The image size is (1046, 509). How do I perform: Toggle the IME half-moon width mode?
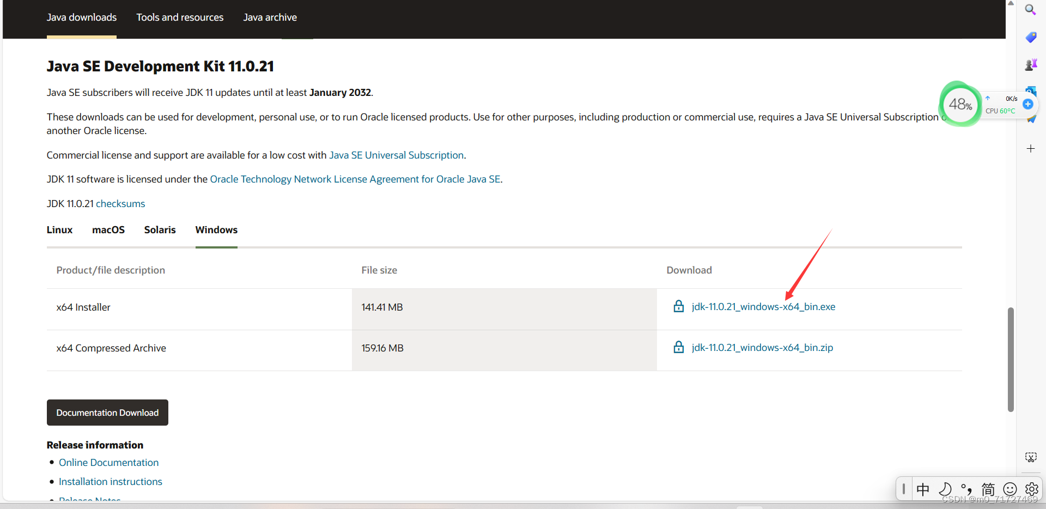945,489
